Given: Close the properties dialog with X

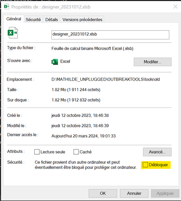Looking at the screenshot, I should (176, 6).
